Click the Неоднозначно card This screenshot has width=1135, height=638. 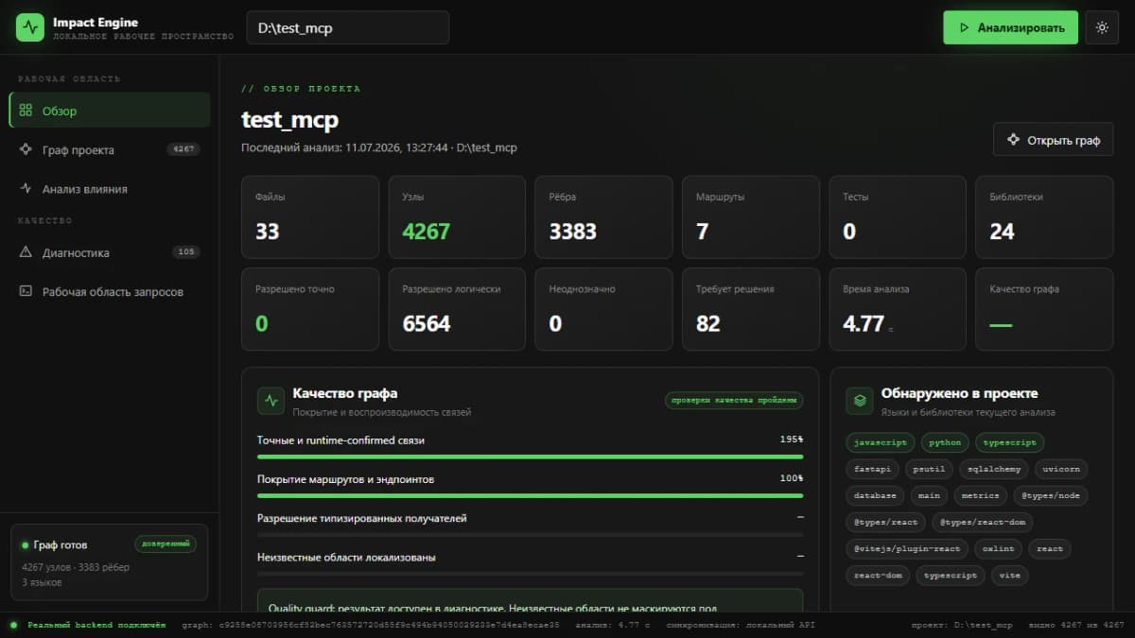pos(603,309)
